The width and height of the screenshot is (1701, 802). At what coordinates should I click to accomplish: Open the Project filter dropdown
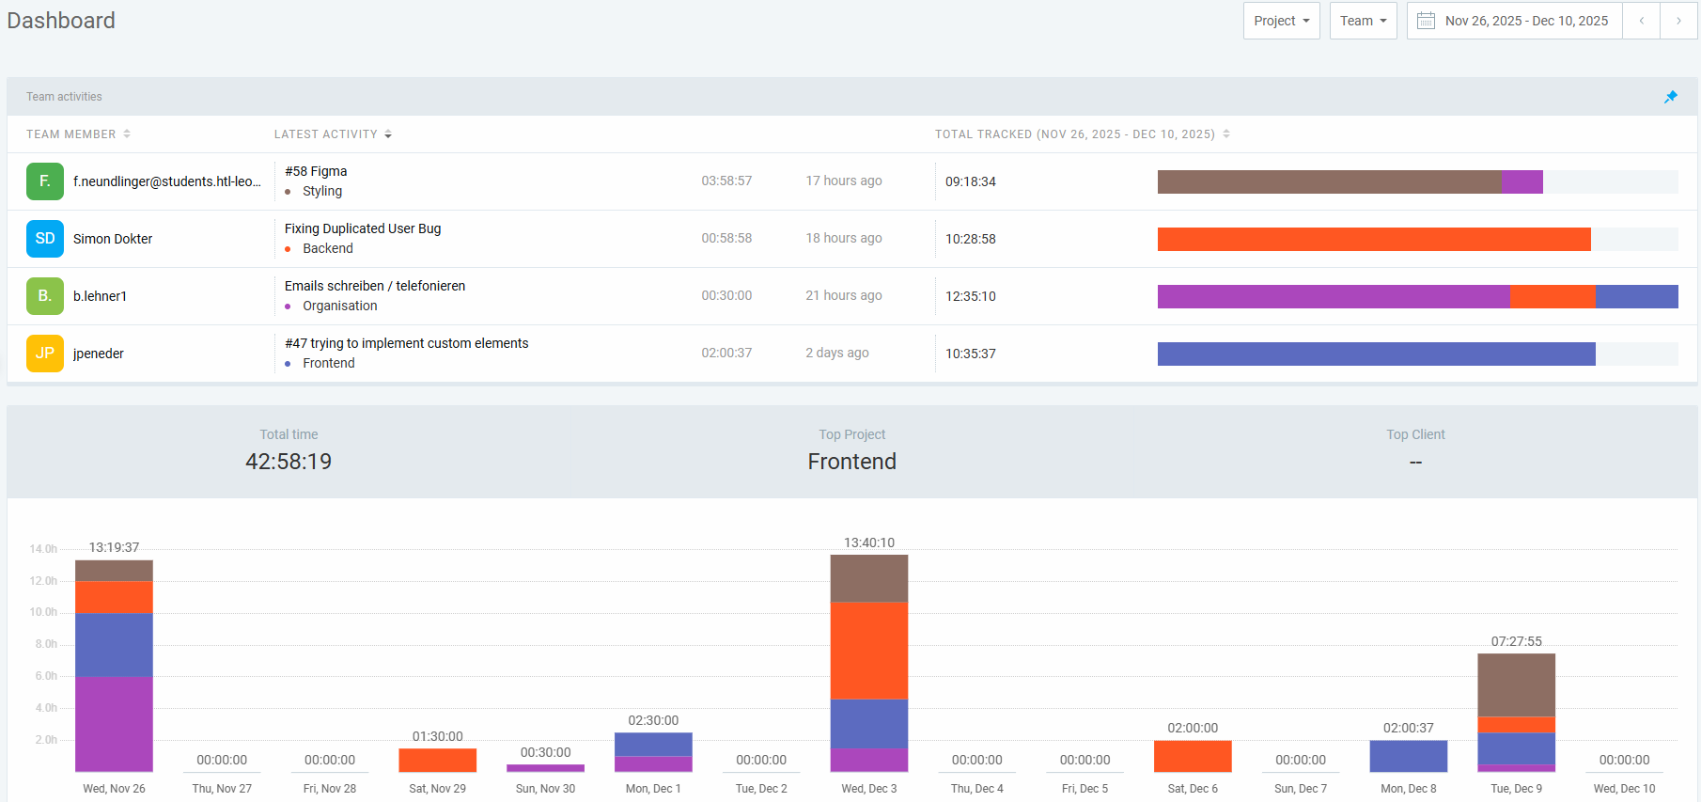tap(1281, 21)
